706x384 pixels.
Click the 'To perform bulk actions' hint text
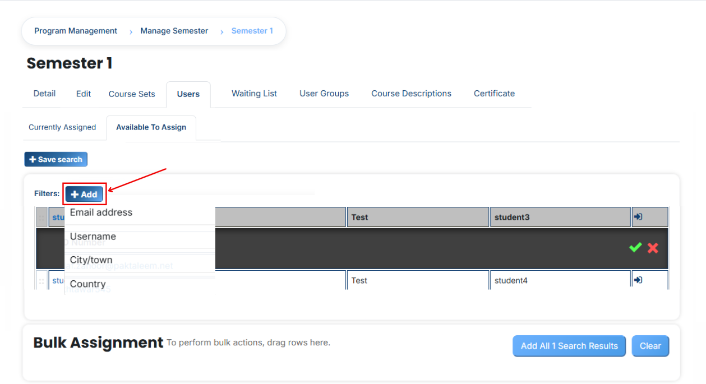click(248, 343)
